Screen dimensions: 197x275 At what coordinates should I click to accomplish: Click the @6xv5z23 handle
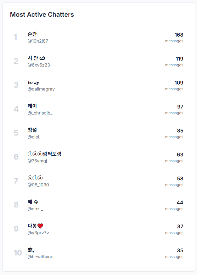(x=39, y=65)
